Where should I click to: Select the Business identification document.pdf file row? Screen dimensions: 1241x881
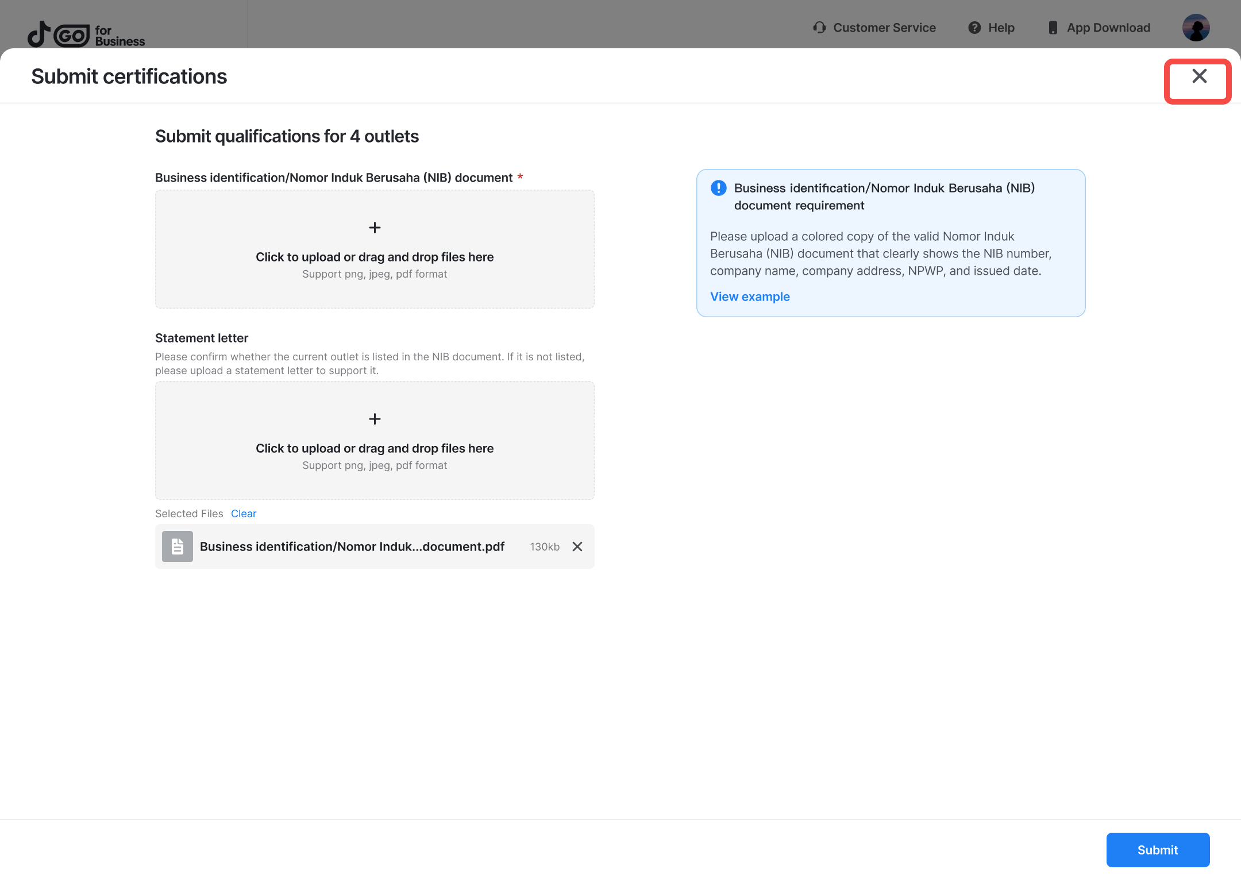(x=352, y=547)
